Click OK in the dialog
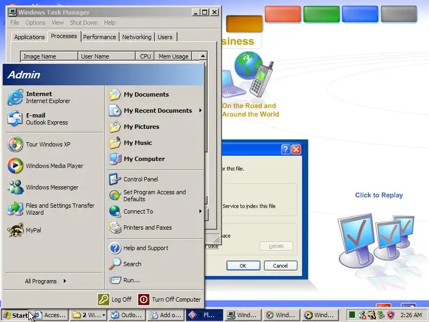Viewport: 429px width, 322px height. (x=243, y=266)
